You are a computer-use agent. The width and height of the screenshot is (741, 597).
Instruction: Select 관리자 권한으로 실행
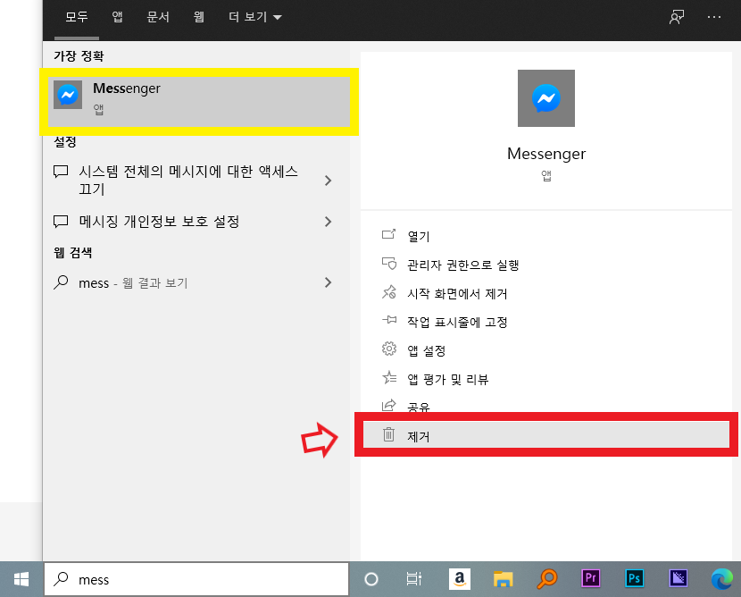pos(463,265)
